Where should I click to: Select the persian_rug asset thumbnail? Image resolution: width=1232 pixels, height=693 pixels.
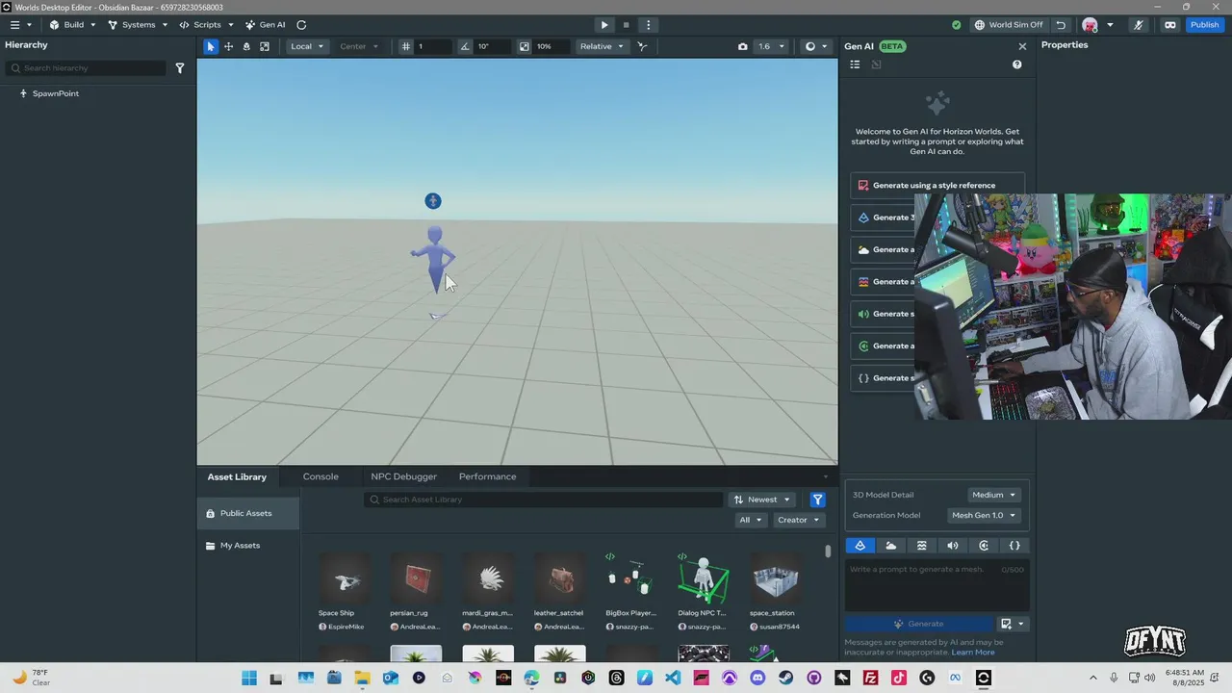[416, 578]
